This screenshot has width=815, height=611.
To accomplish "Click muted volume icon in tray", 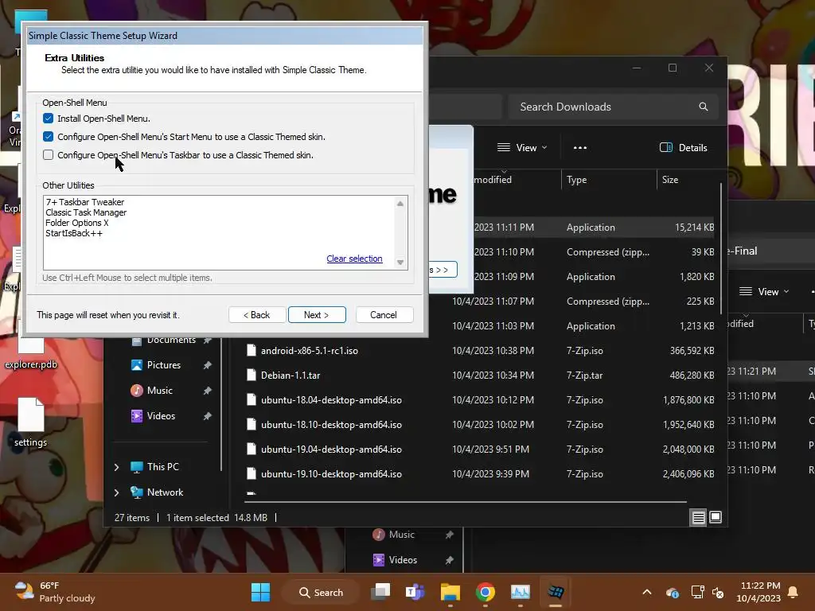I will [x=719, y=592].
